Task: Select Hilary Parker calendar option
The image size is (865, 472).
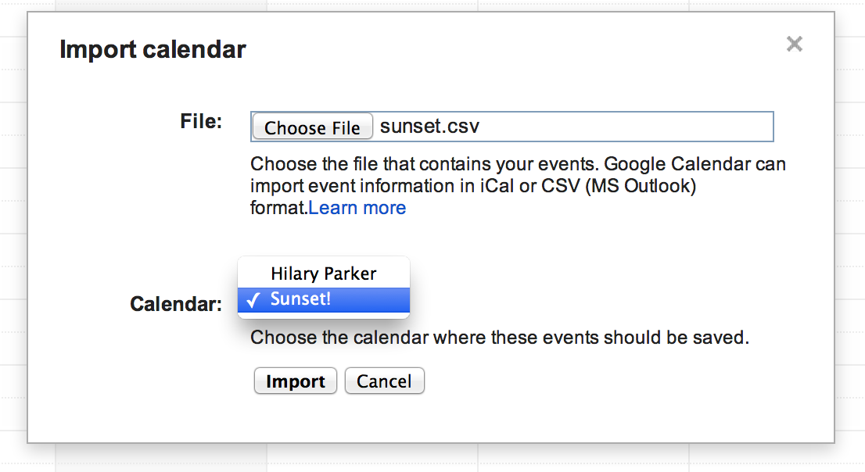Action: 323,274
